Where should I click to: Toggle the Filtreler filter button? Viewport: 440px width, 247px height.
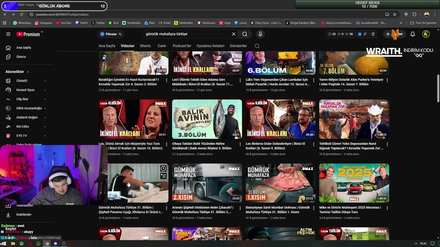[111, 34]
